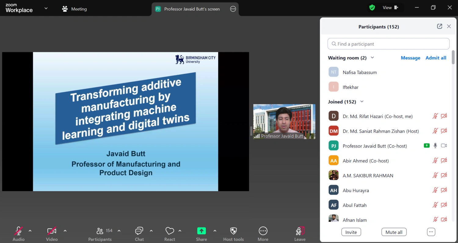This screenshot has width=458, height=243.
Task: Click Admit all link
Action: coord(436,58)
